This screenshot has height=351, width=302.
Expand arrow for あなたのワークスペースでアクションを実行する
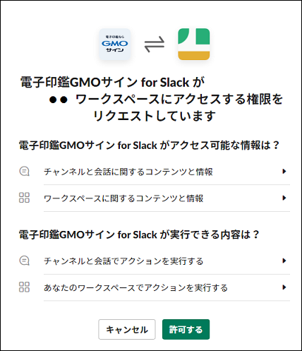(x=284, y=287)
